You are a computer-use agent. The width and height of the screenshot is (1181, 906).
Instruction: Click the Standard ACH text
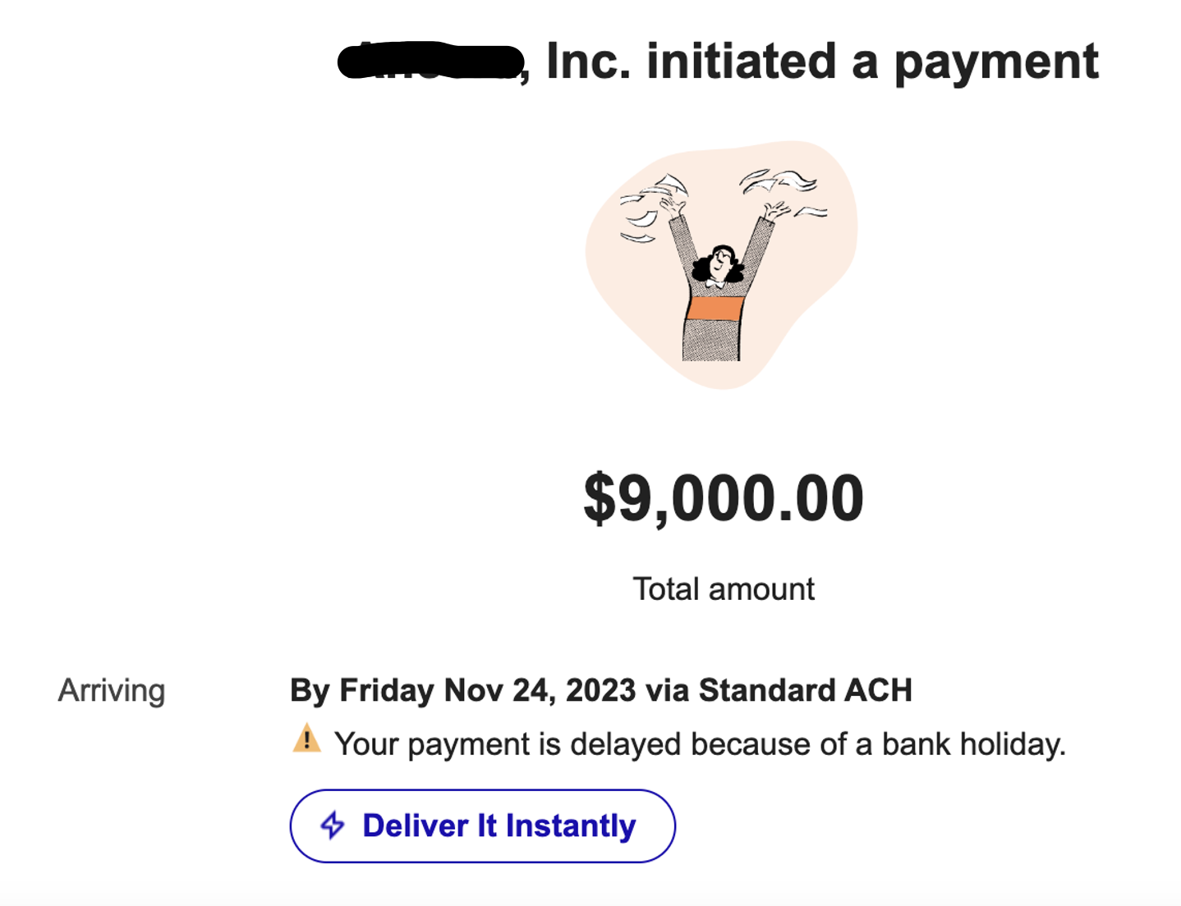(x=805, y=690)
